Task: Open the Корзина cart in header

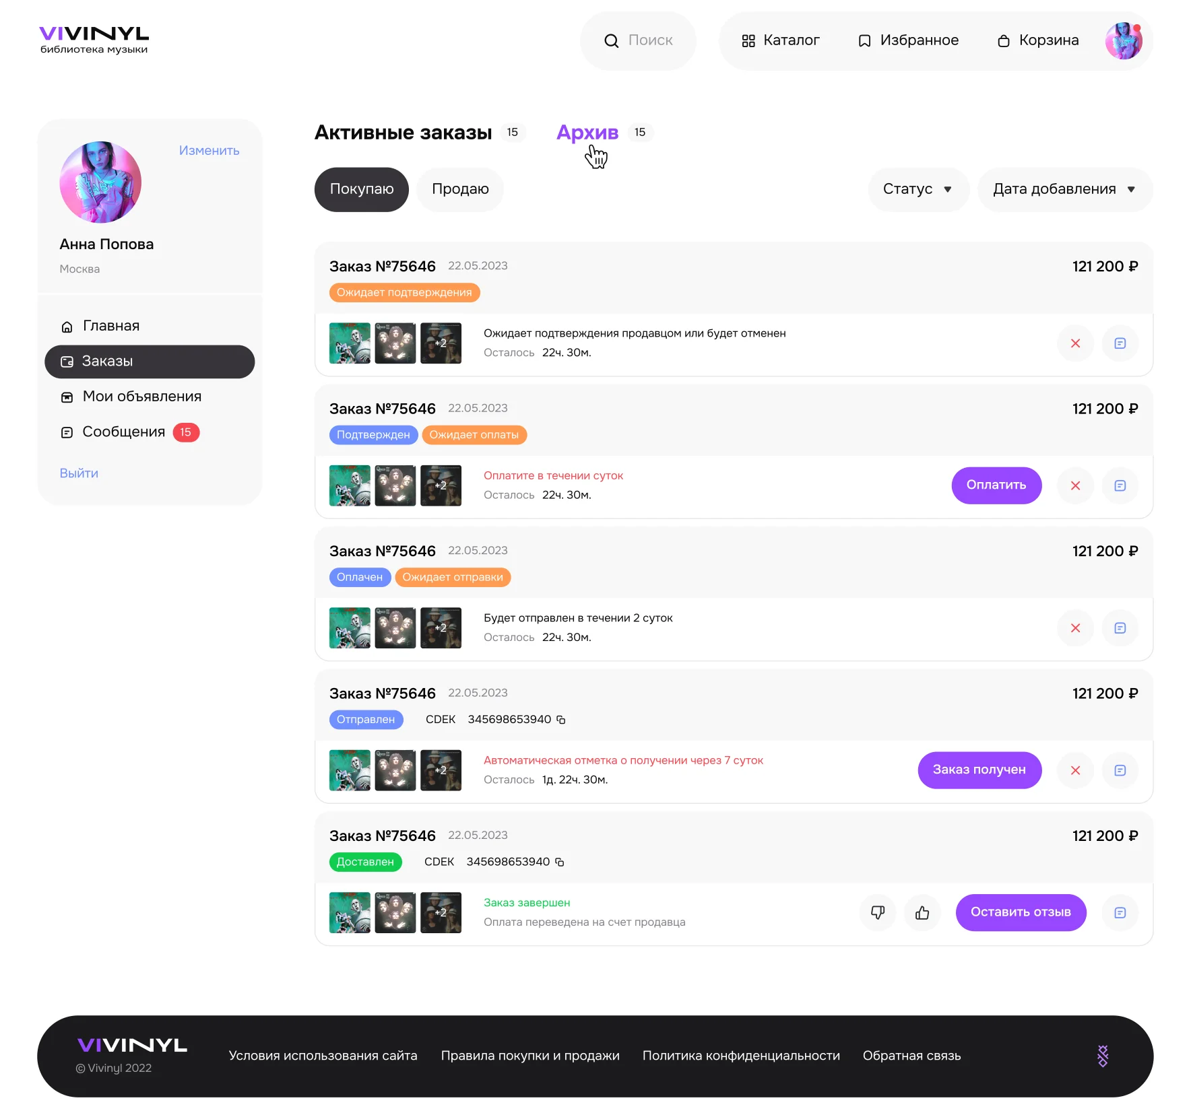Action: click(x=1038, y=40)
